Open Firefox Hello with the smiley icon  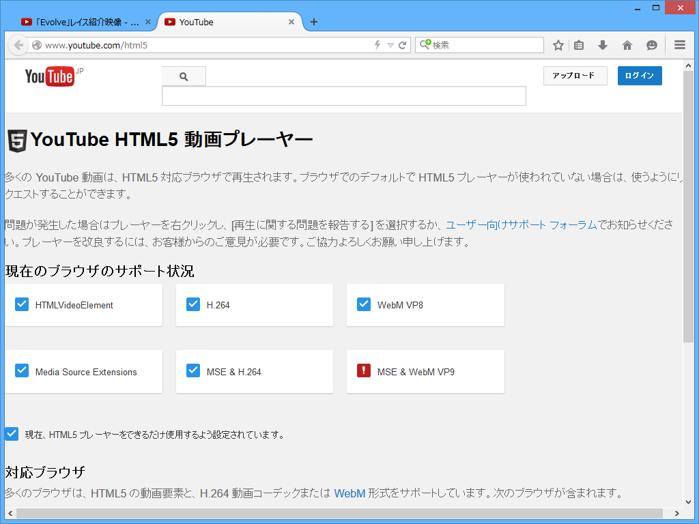click(651, 45)
